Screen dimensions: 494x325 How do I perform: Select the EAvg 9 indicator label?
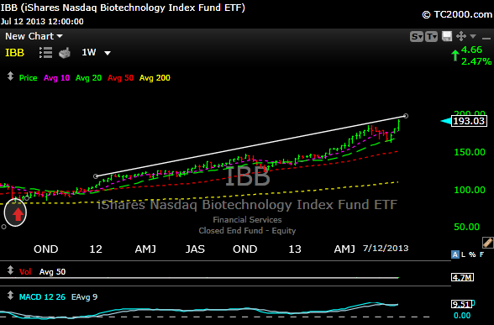click(84, 297)
